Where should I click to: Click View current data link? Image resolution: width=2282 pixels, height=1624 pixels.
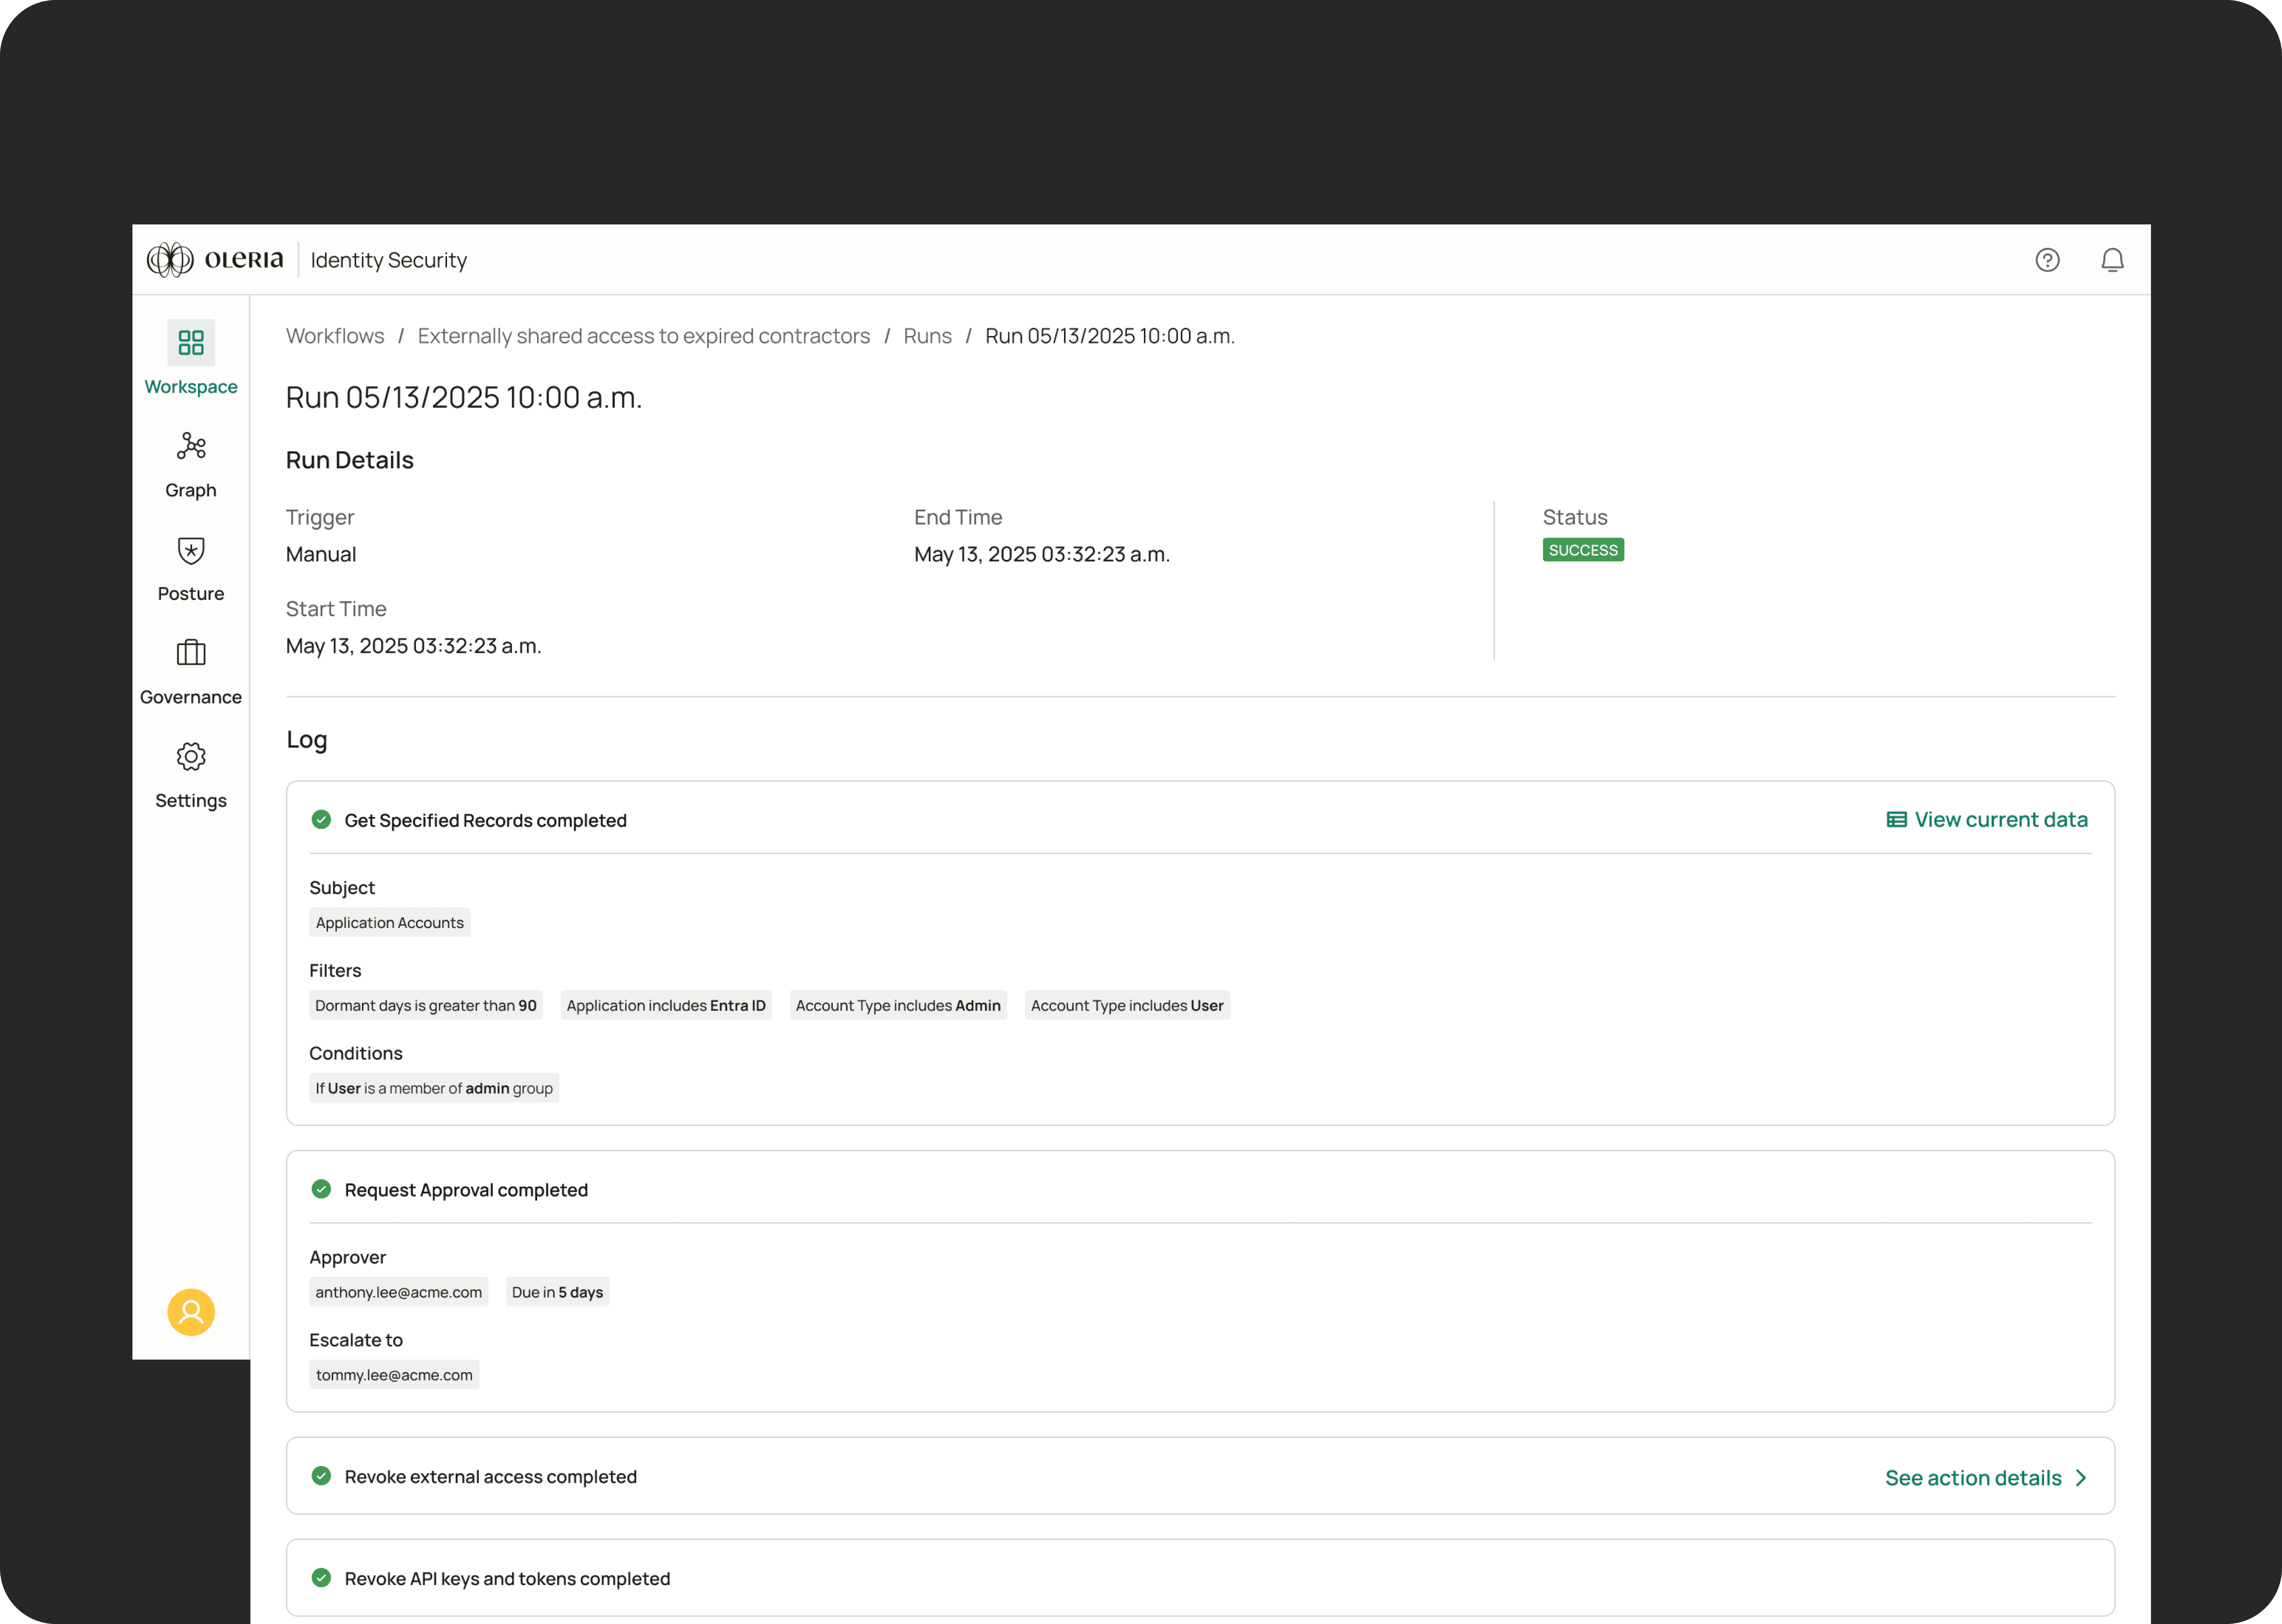pos(1987,820)
